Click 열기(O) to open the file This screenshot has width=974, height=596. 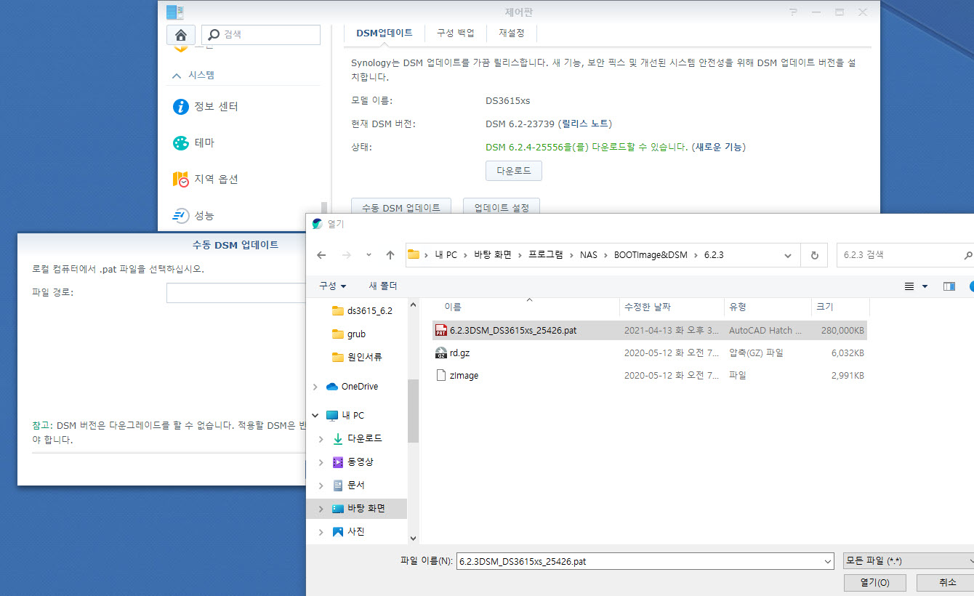click(876, 582)
